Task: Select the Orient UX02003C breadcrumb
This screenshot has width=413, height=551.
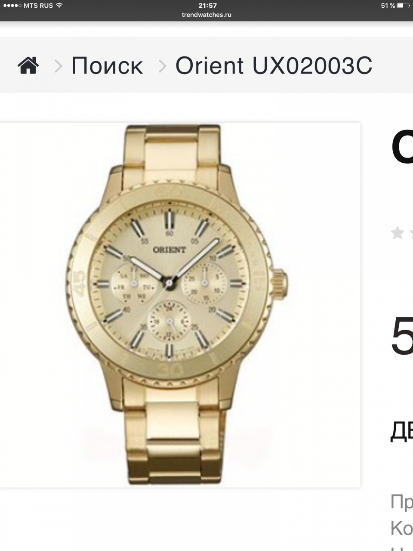Action: (x=274, y=65)
